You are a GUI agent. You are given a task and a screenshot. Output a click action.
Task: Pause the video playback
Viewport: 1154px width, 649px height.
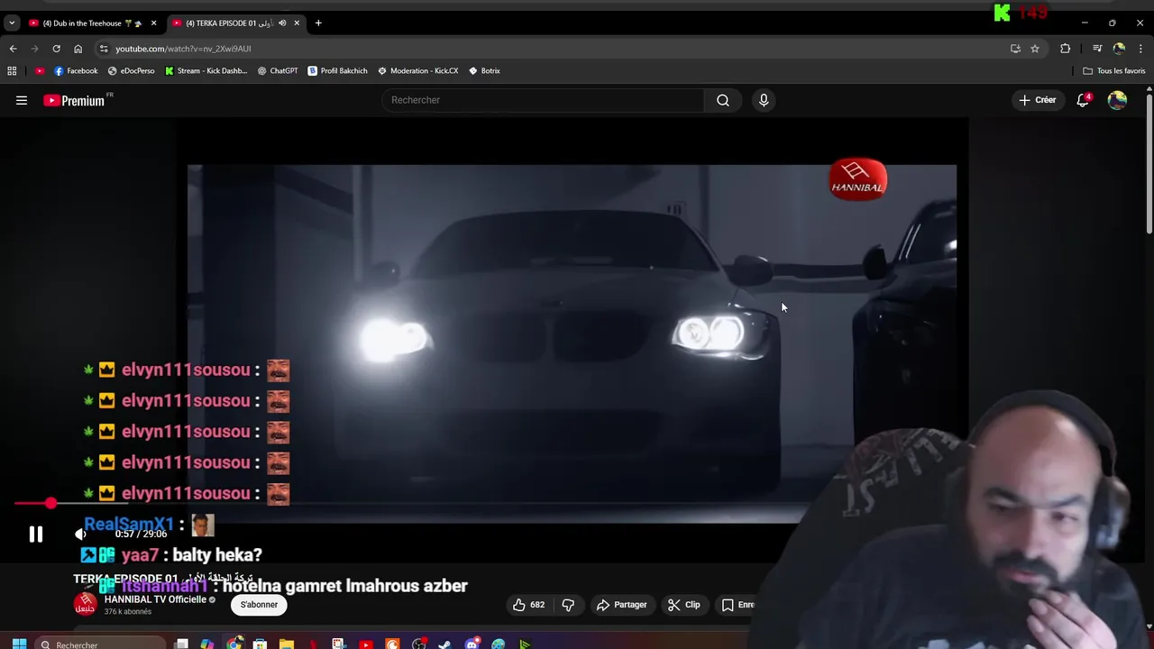pos(35,535)
